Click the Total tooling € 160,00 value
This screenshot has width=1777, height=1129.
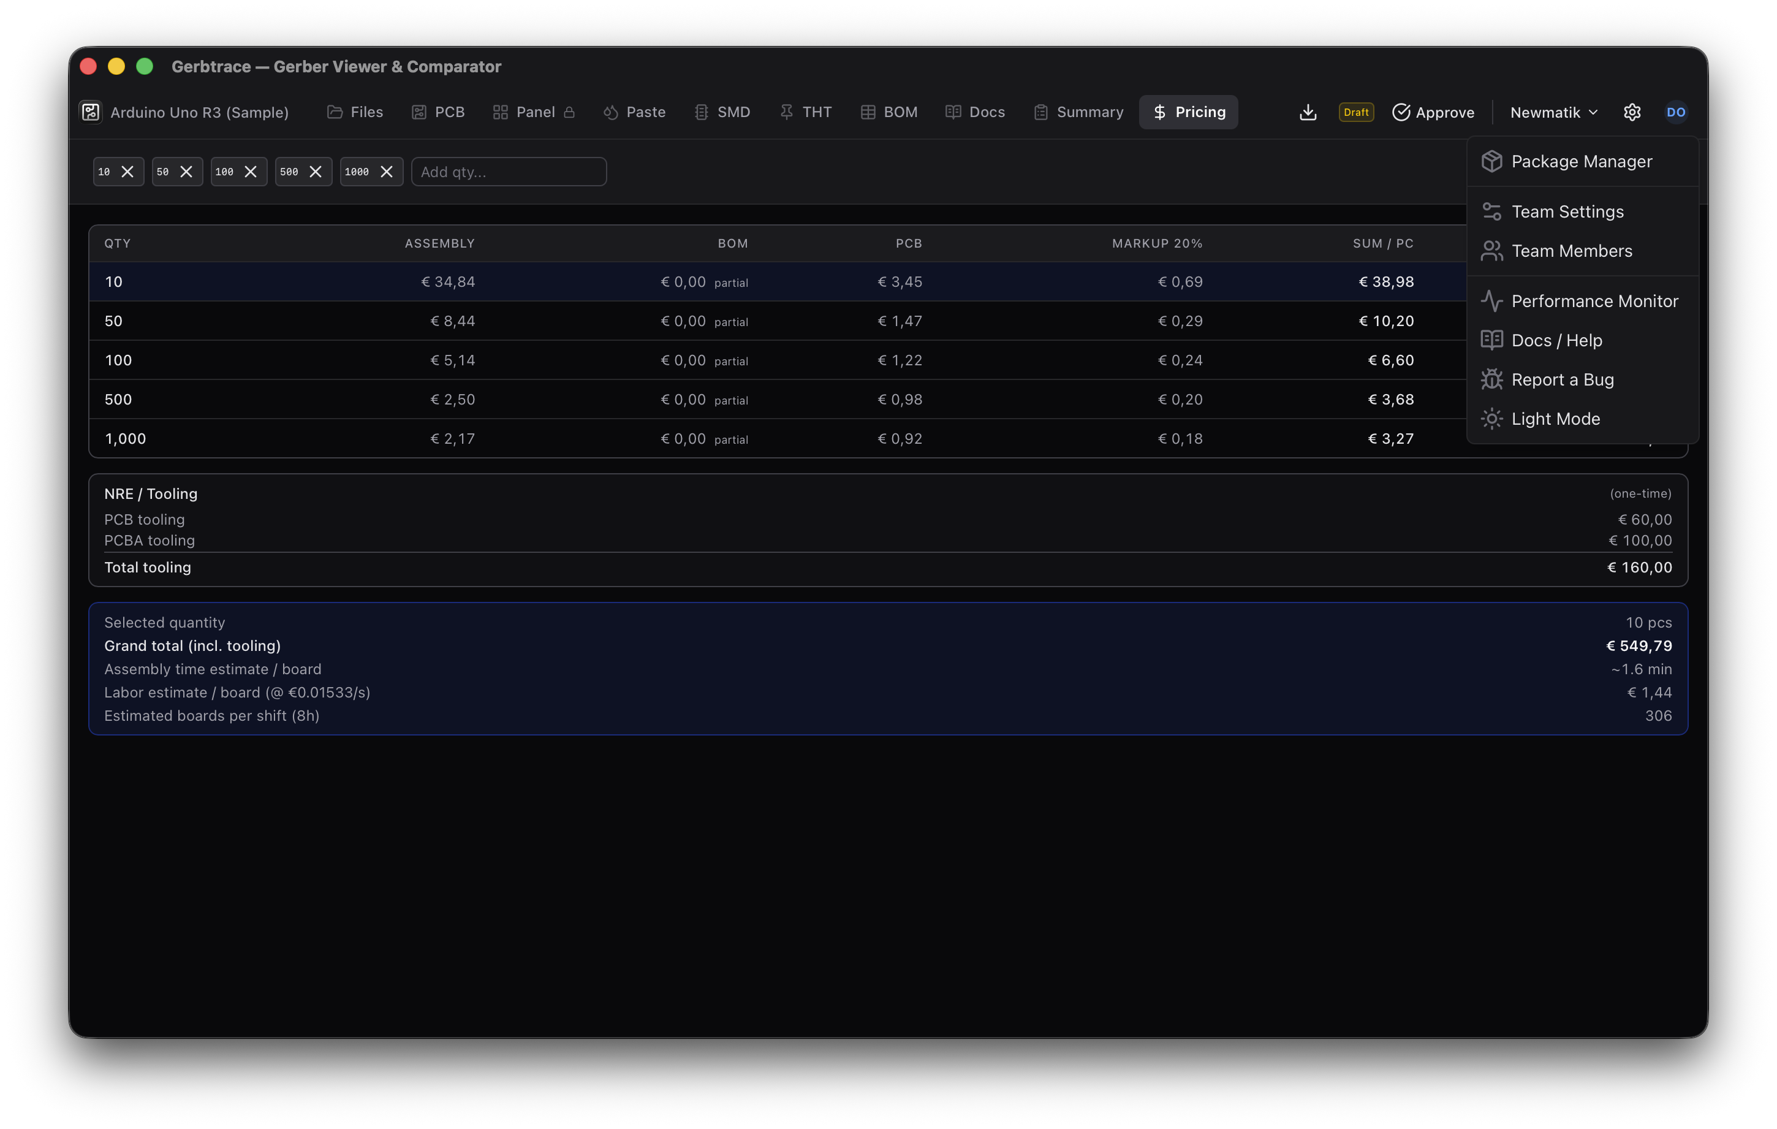tap(1639, 567)
